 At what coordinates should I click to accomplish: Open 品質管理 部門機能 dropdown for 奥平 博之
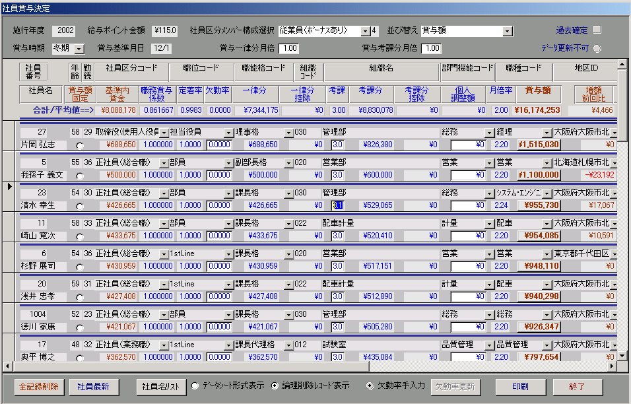(489, 345)
